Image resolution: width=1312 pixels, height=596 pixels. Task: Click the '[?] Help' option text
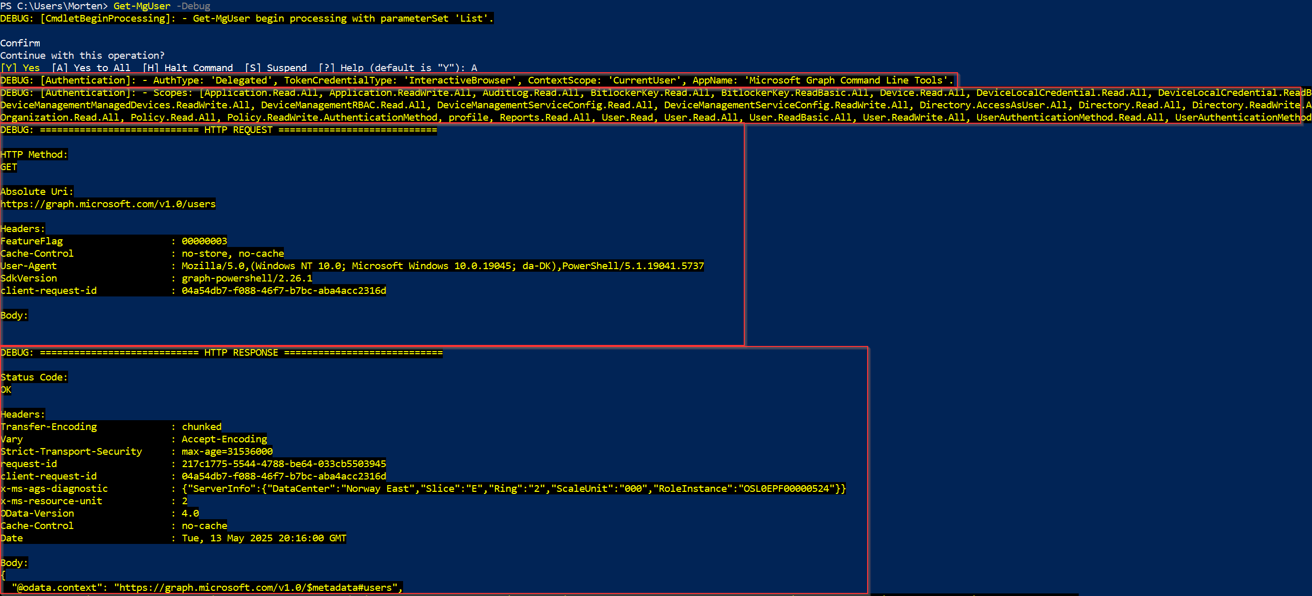click(341, 68)
